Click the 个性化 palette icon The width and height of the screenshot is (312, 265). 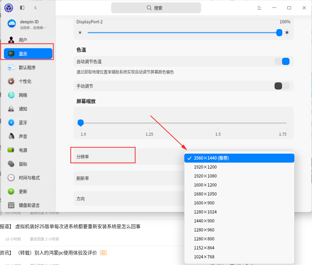(x=11, y=81)
